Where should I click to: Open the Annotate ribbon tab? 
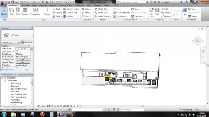(43, 5)
